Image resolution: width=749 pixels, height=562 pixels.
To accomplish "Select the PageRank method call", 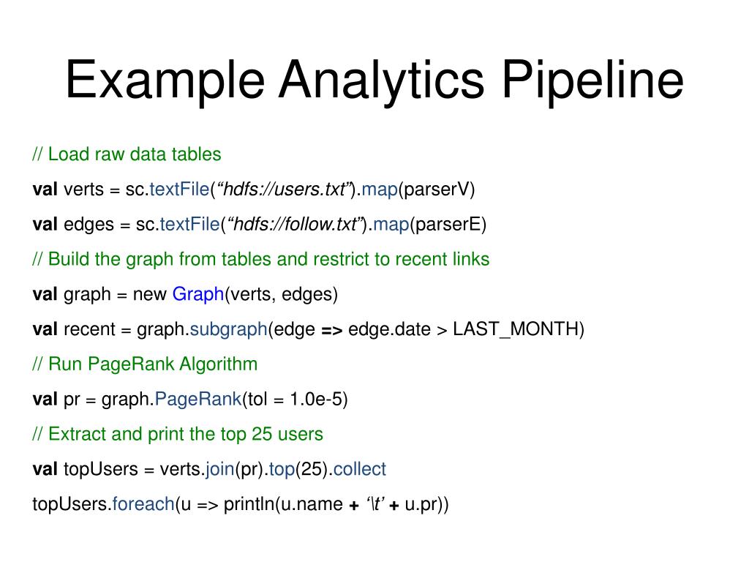I will 198,399.
